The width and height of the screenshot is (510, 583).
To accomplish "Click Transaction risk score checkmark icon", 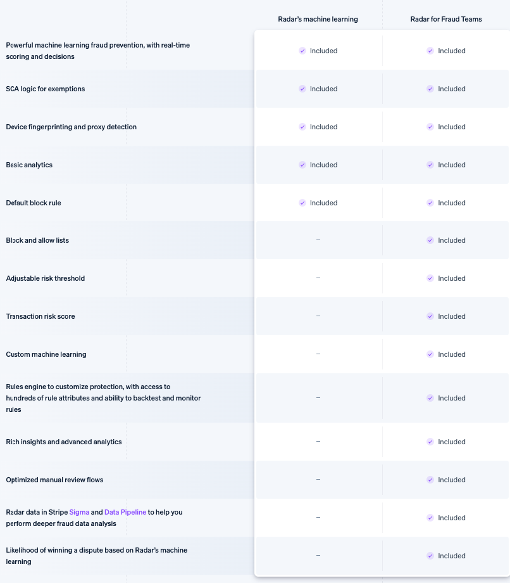I will [430, 316].
